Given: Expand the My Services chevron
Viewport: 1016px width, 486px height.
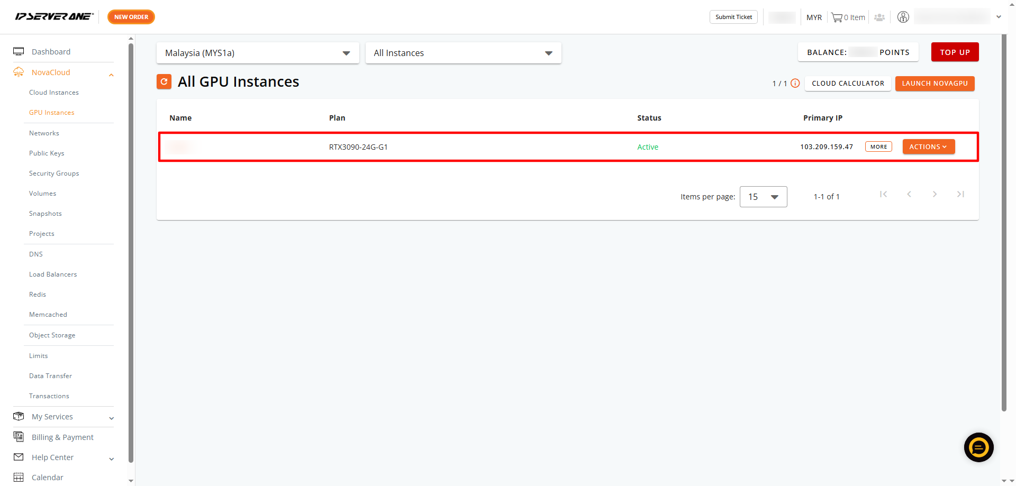Looking at the screenshot, I should (111, 418).
